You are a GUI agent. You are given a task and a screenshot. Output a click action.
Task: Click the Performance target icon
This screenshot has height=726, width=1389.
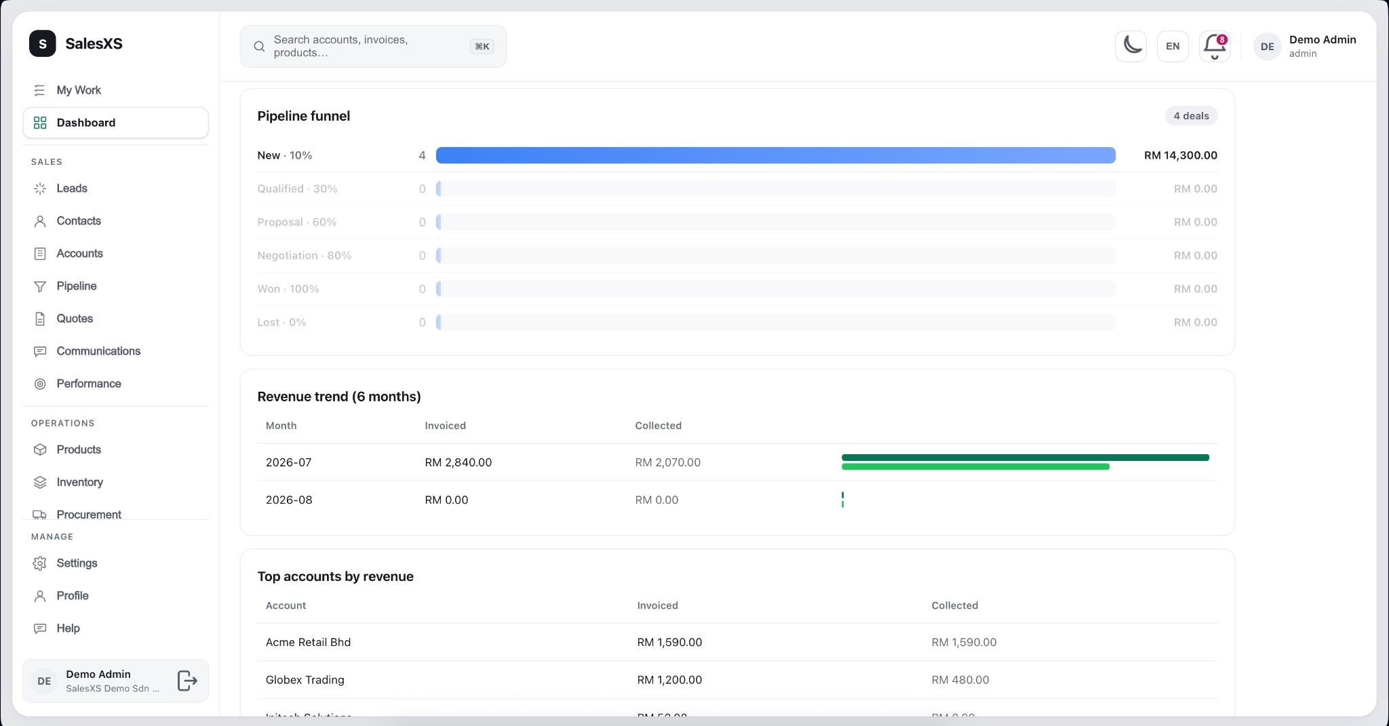[40, 384]
